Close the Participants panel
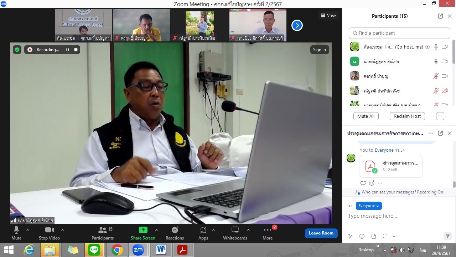 450,16
